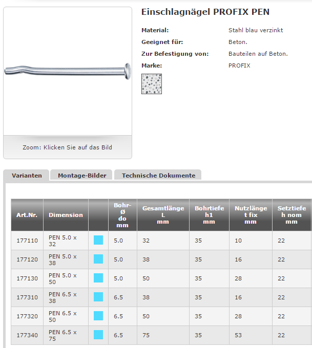Click the Bohrtiefe h1 column header
The image size is (312, 348).
(209, 215)
